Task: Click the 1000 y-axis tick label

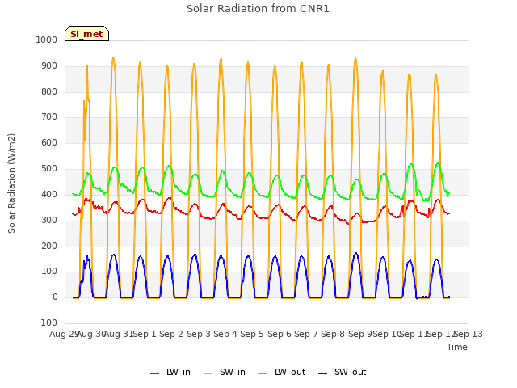Action: (47, 40)
